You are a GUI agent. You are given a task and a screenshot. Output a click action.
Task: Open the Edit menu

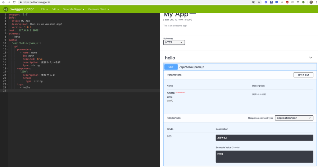[x=55, y=9]
